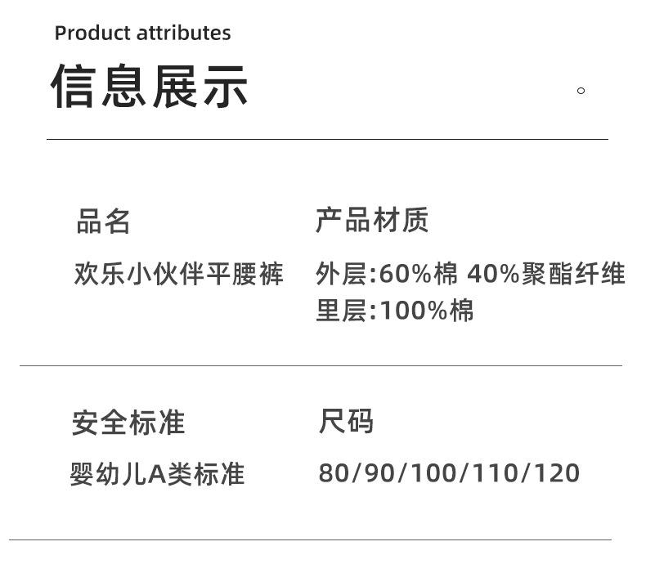Image resolution: width=646 pixels, height=573 pixels.
Task: Click the 里层:100%棉 line
Action: tap(395, 311)
